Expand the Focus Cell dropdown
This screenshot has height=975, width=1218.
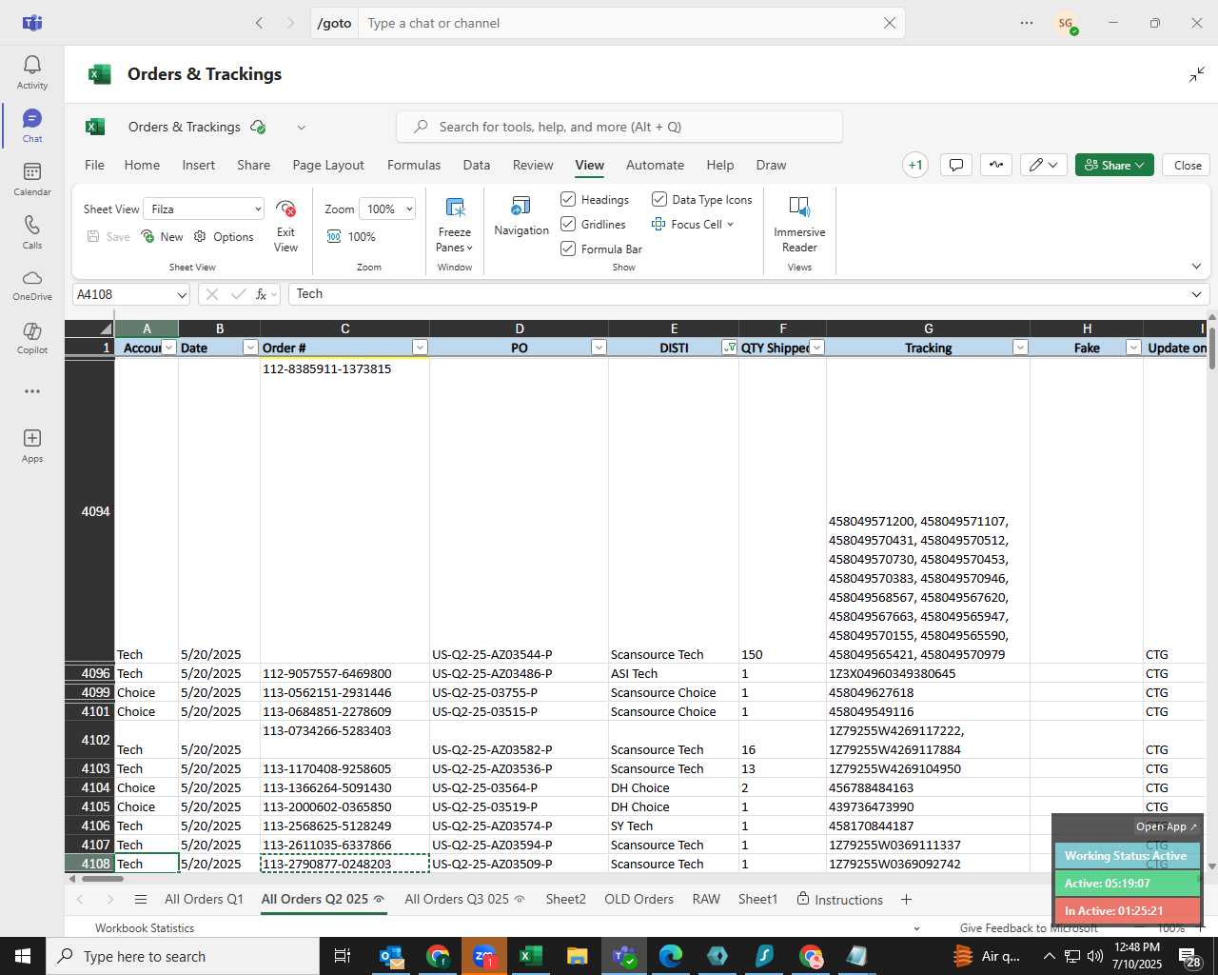click(730, 225)
